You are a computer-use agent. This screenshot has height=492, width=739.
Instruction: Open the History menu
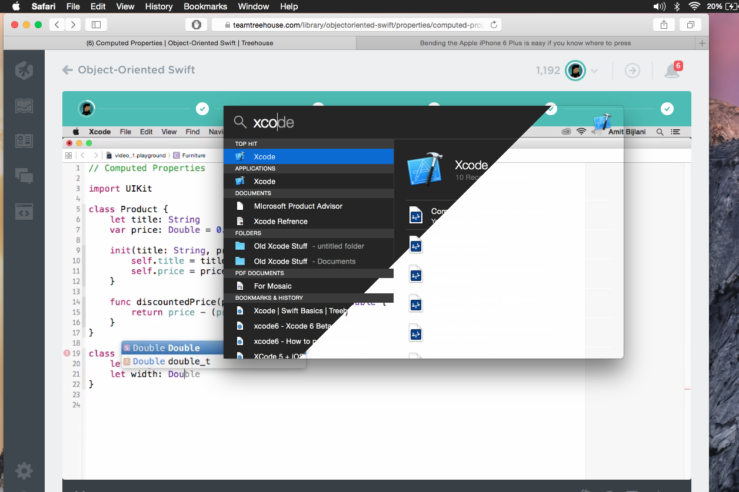tap(159, 6)
